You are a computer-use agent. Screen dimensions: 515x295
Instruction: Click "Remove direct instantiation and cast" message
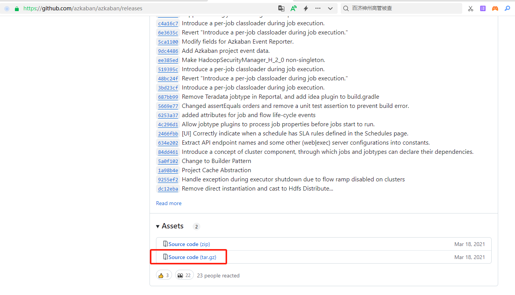point(258,189)
